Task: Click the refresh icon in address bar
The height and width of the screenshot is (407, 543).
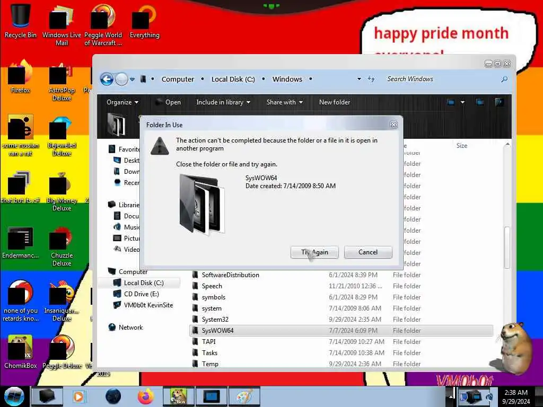Action: coord(371,79)
